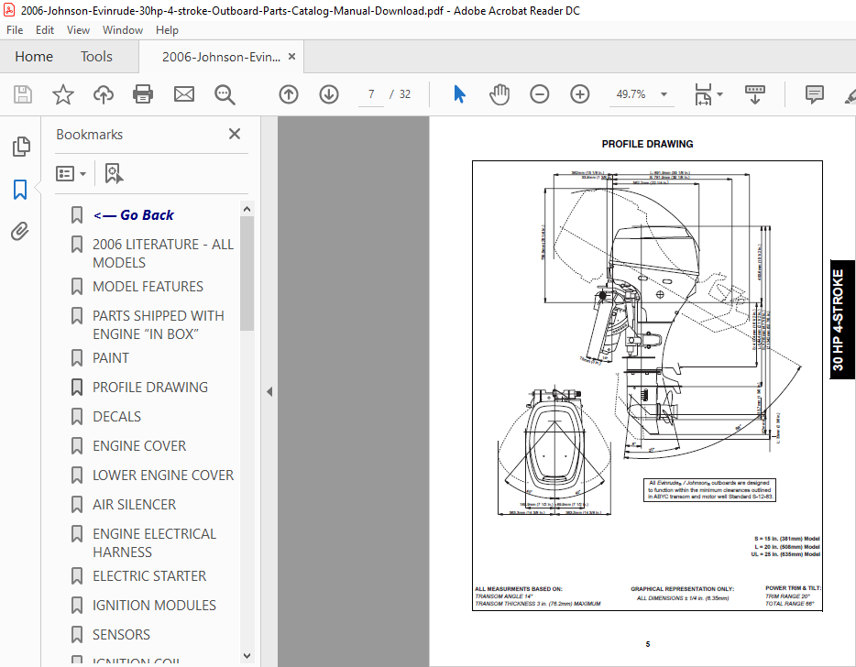
Task: Open the bookmarks Options dropdown menu
Action: pos(71,173)
